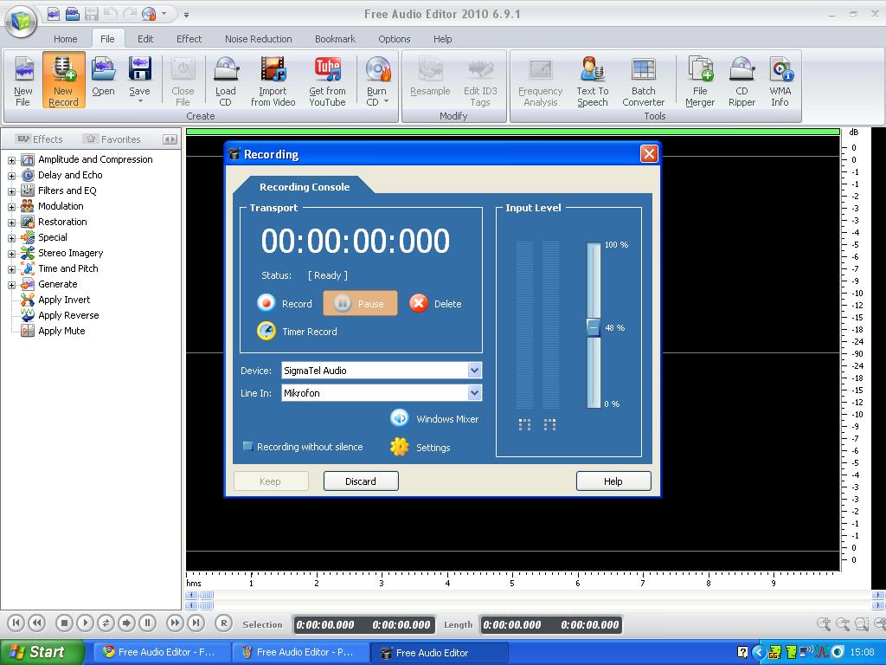Open the Help ribbon tab
886x665 pixels.
coord(442,39)
